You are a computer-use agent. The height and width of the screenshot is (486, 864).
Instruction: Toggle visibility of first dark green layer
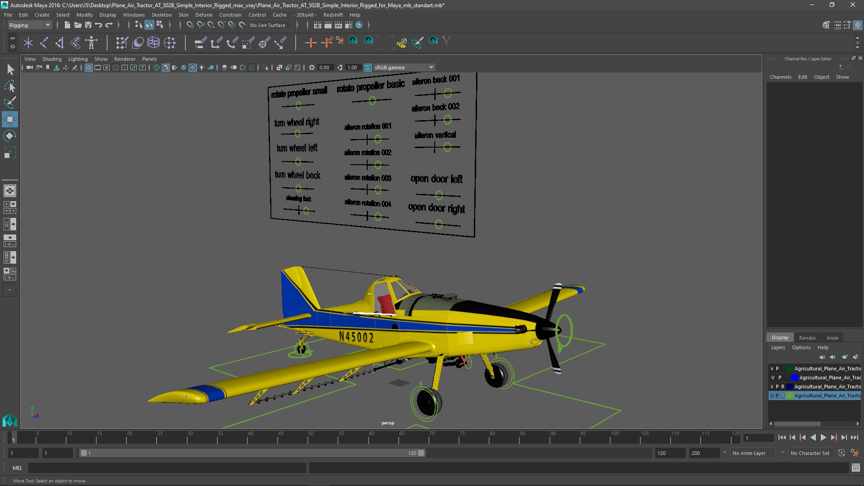[x=772, y=369]
